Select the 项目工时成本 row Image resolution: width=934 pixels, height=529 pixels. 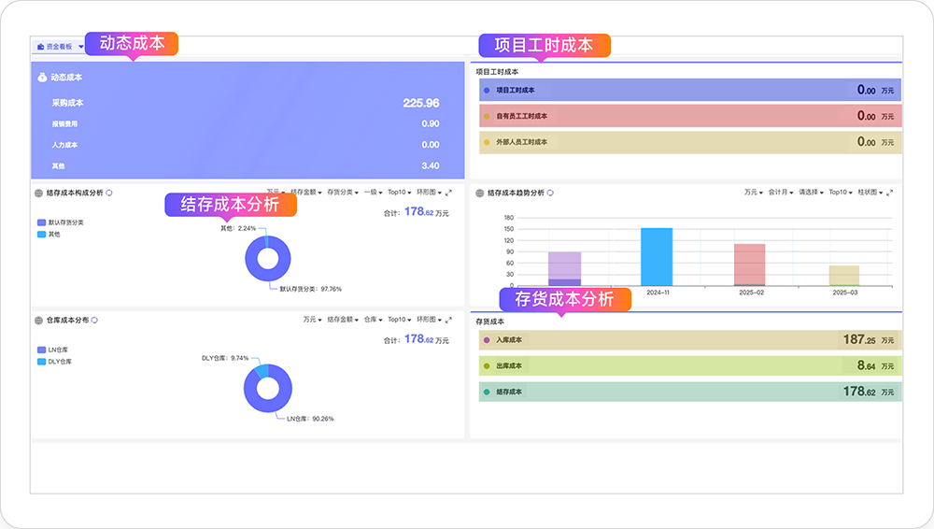tap(689, 91)
